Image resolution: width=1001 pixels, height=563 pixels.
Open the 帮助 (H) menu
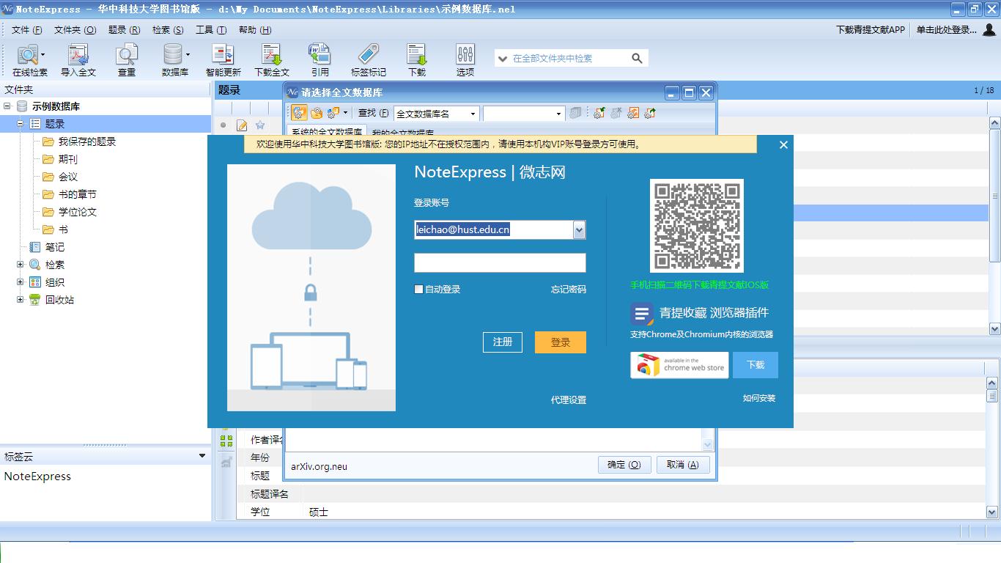click(255, 30)
